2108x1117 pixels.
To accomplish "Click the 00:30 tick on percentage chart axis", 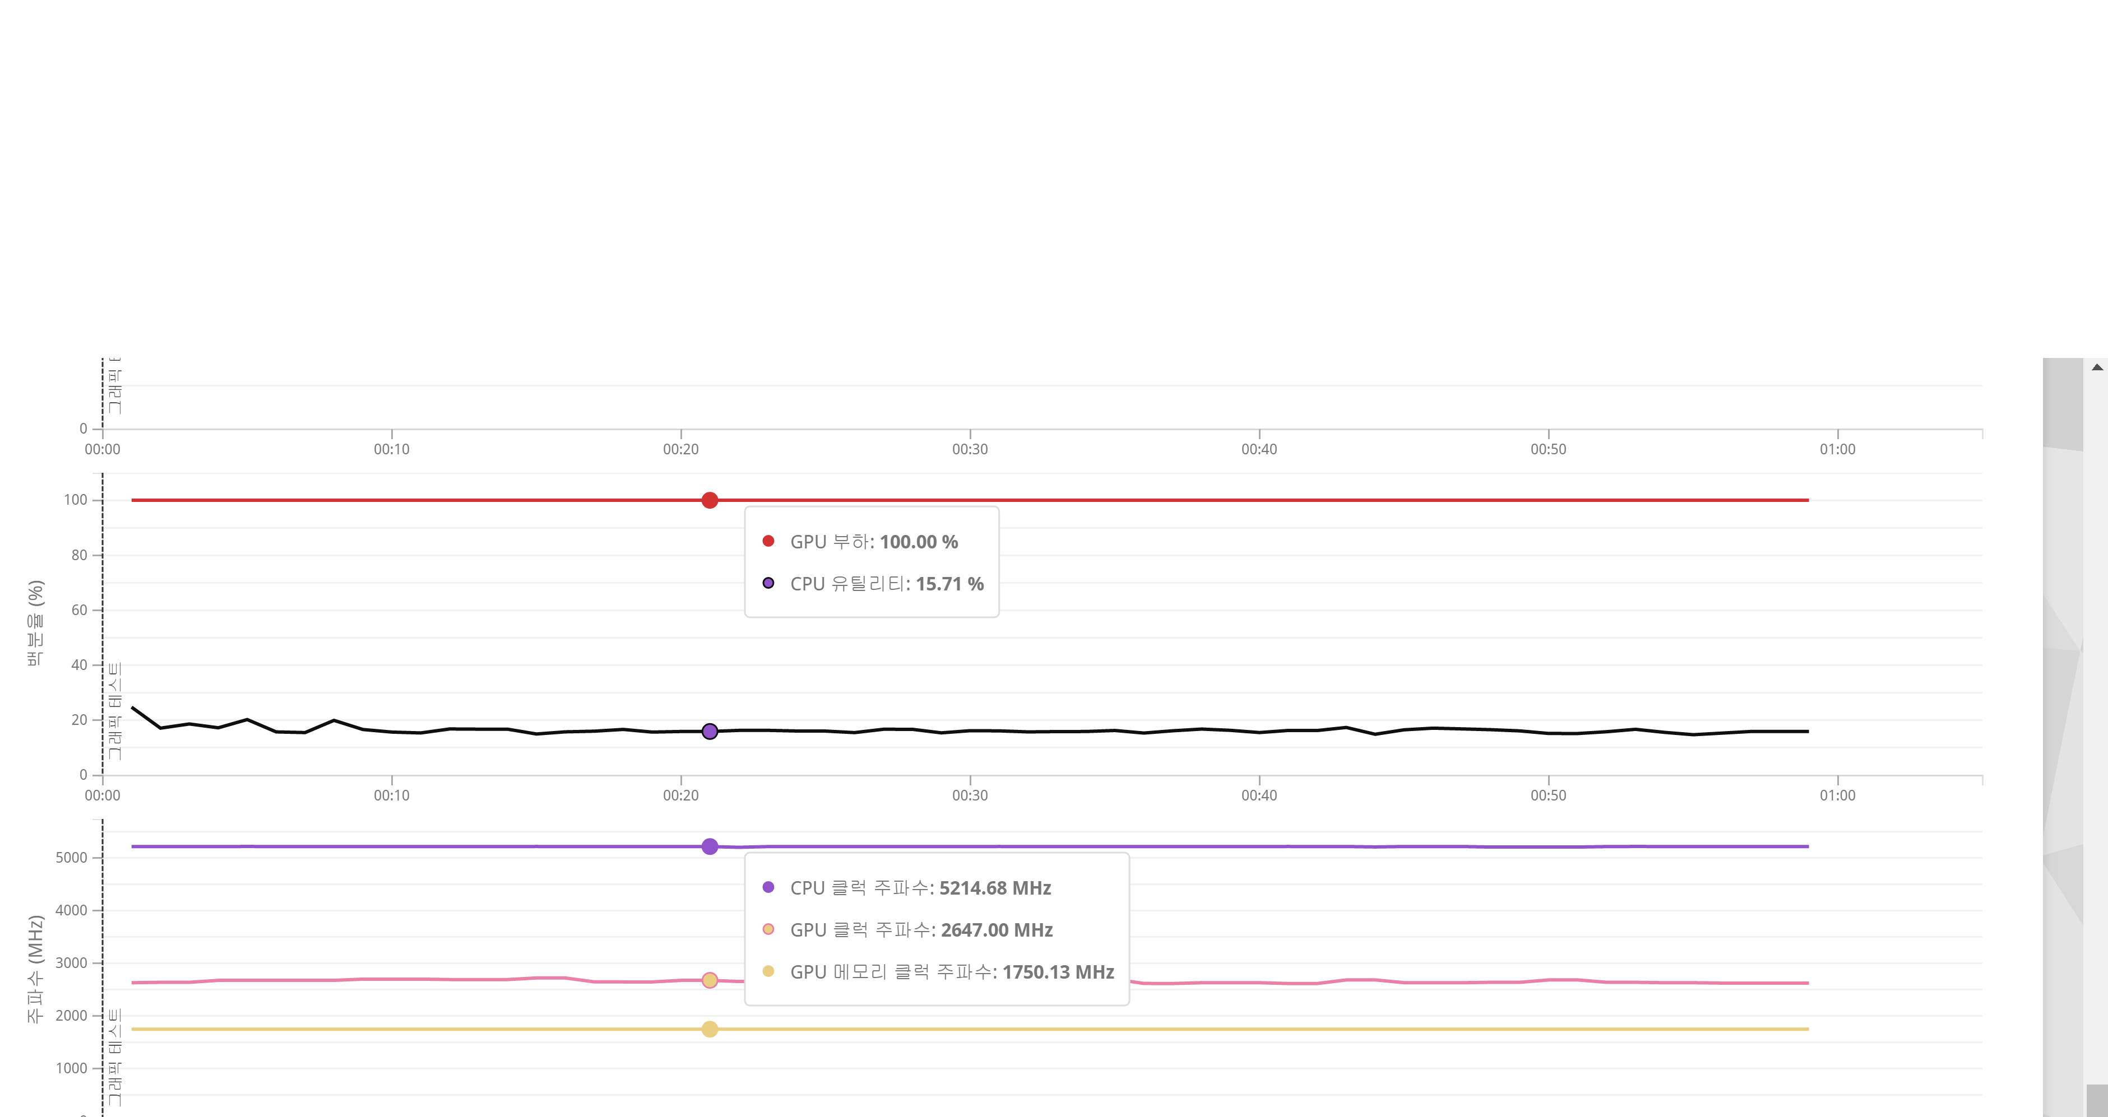I will pos(970,795).
